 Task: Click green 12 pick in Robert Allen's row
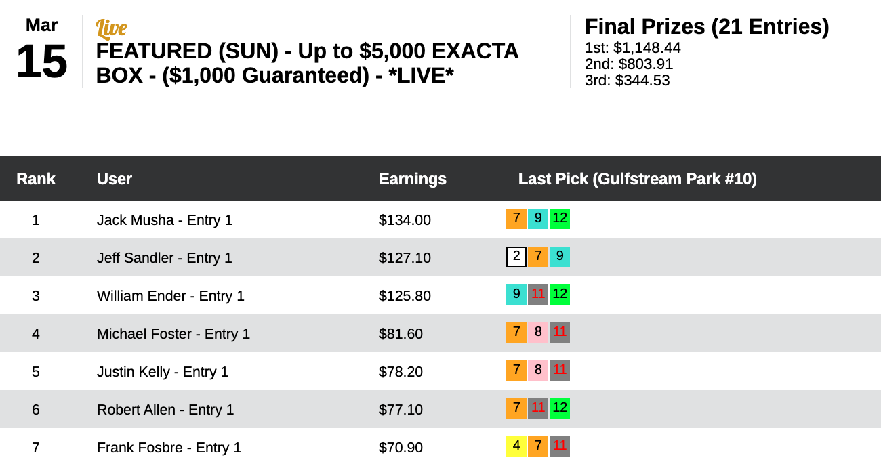point(560,408)
